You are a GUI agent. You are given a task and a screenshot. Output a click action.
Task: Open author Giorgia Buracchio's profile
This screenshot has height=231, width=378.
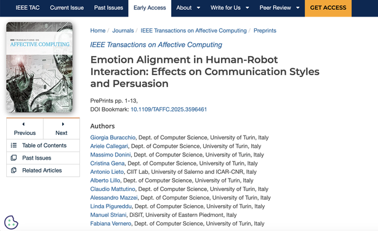tap(113, 137)
